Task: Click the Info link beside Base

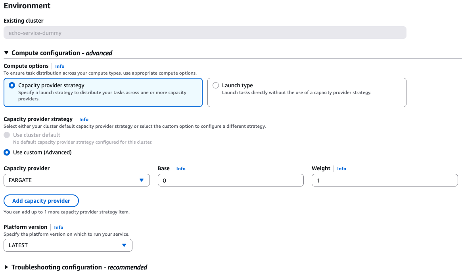Action: click(x=181, y=169)
